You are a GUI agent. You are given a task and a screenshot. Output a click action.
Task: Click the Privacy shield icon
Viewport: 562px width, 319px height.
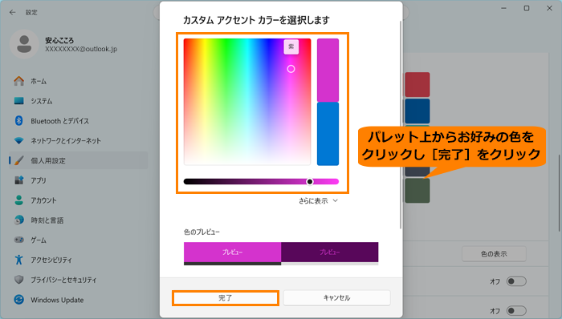pyautogui.click(x=19, y=280)
